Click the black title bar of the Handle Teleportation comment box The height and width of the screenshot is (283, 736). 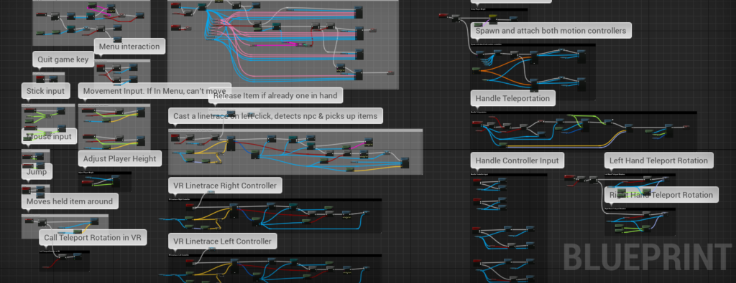[584, 112]
